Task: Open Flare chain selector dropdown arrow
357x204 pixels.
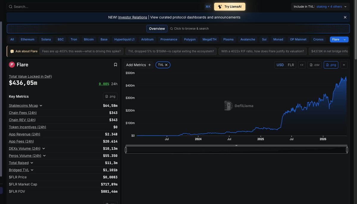Action: pyautogui.click(x=345, y=39)
